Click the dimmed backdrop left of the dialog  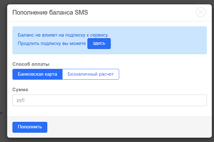[3, 78]
